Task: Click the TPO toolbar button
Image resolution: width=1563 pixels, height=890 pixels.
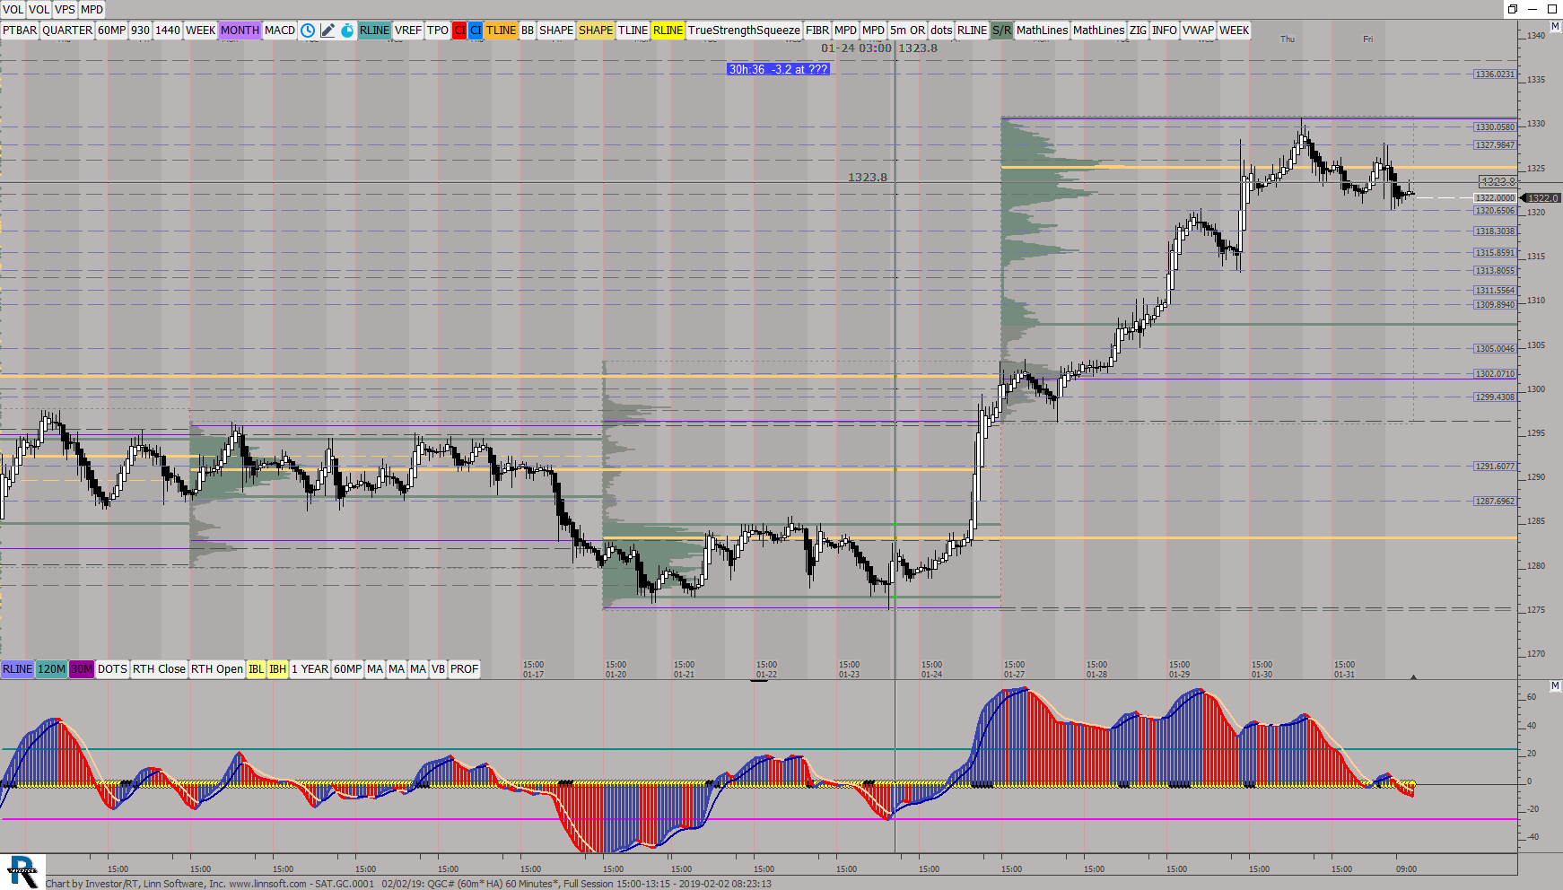Action: click(438, 31)
